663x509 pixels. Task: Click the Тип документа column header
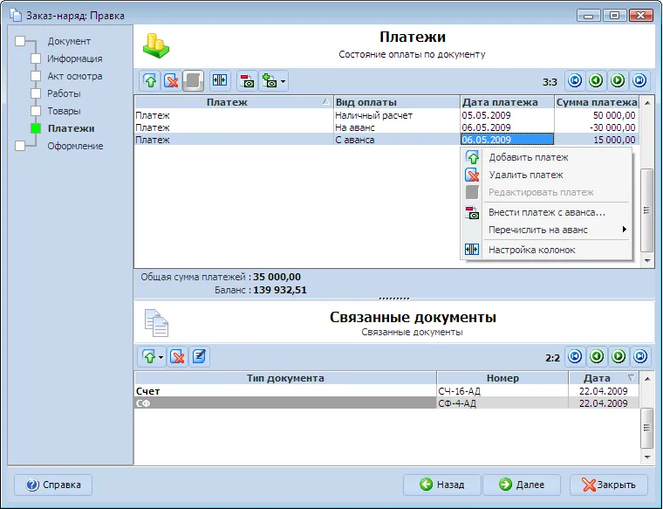click(x=285, y=378)
